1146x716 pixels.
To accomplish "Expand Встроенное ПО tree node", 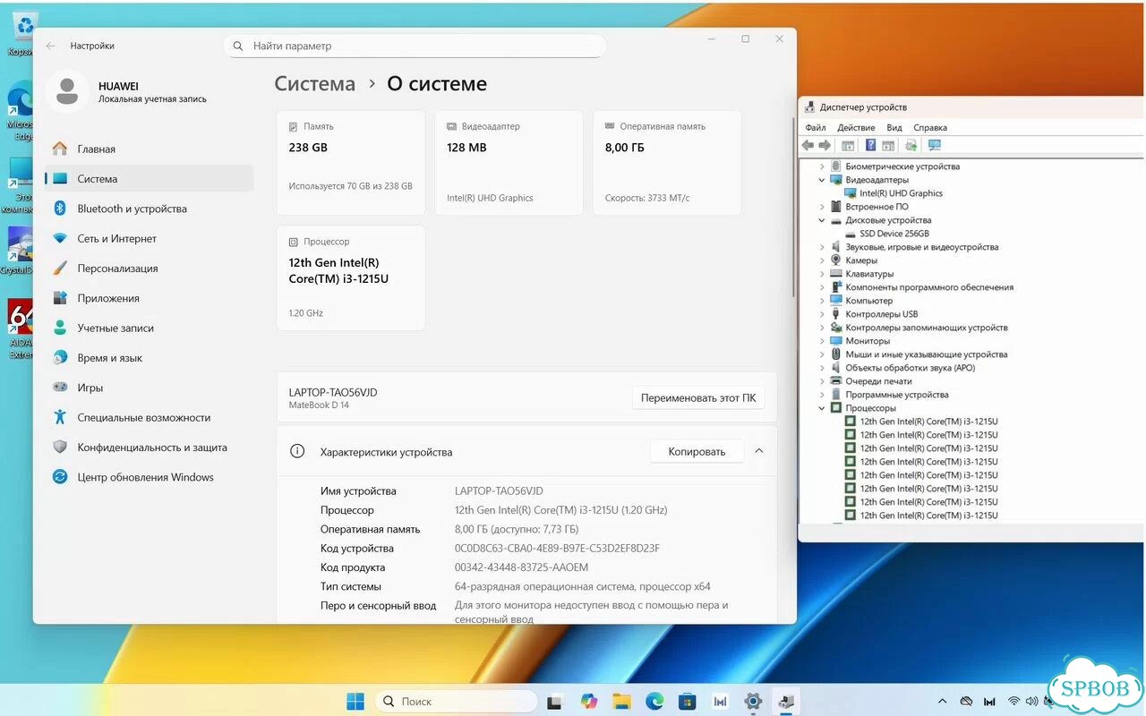I will [x=823, y=207].
